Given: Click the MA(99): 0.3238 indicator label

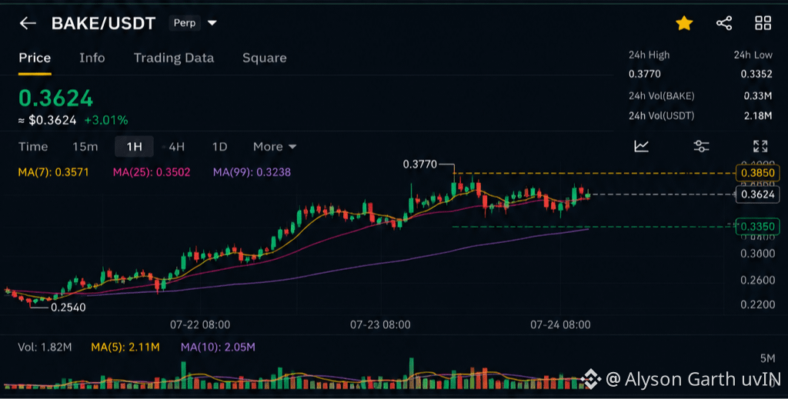Looking at the screenshot, I should click(252, 172).
